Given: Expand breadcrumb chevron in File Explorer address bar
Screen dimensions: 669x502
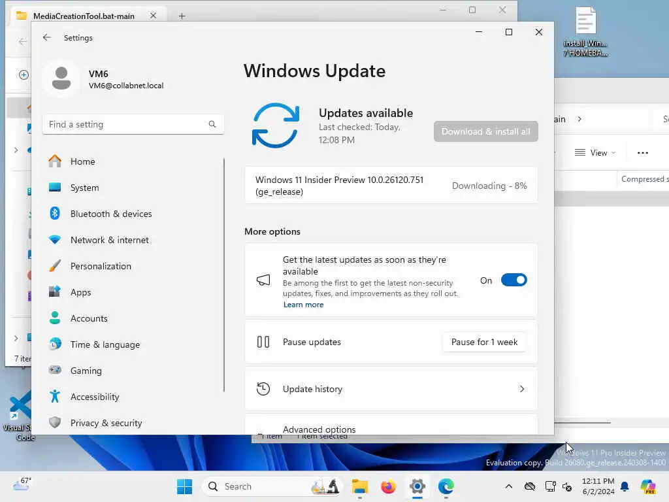Looking at the screenshot, I should [579, 119].
